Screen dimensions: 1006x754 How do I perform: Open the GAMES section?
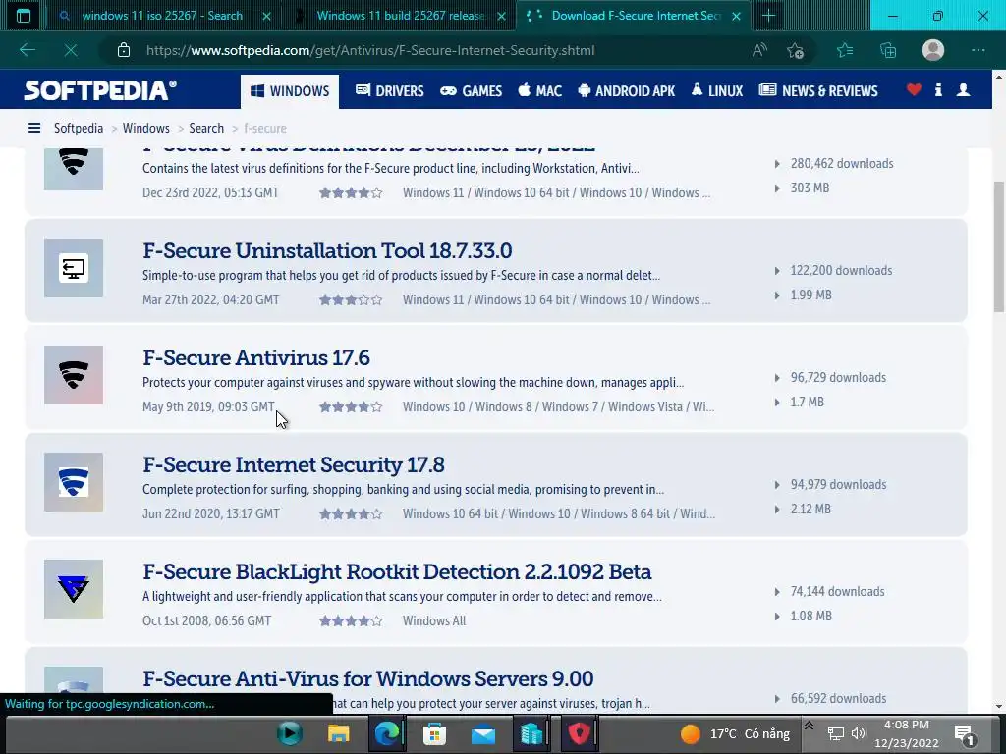tap(471, 91)
